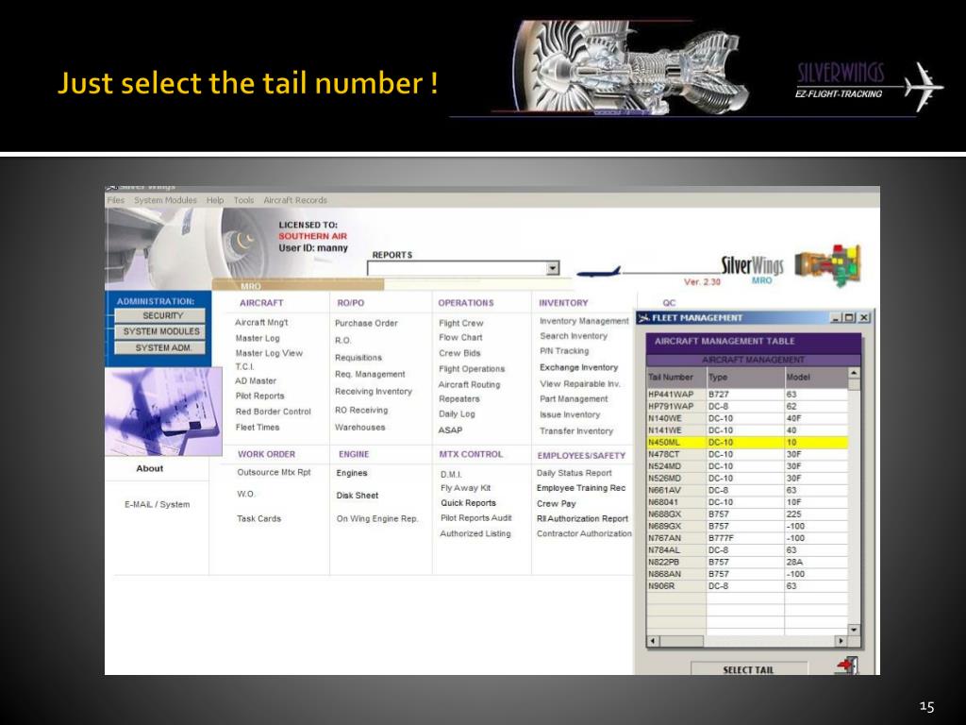Open Transfer Inventory

tap(576, 430)
